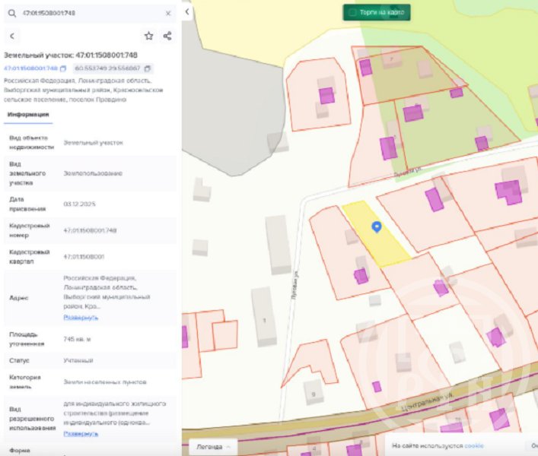This screenshot has height=456, width=538.
Task: Click the blue location marker pin
Action: pos(375,226)
